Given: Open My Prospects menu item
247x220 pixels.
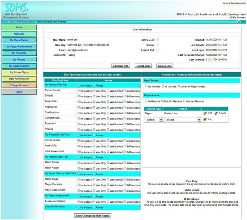Looking at the screenshot, I should [19, 53].
